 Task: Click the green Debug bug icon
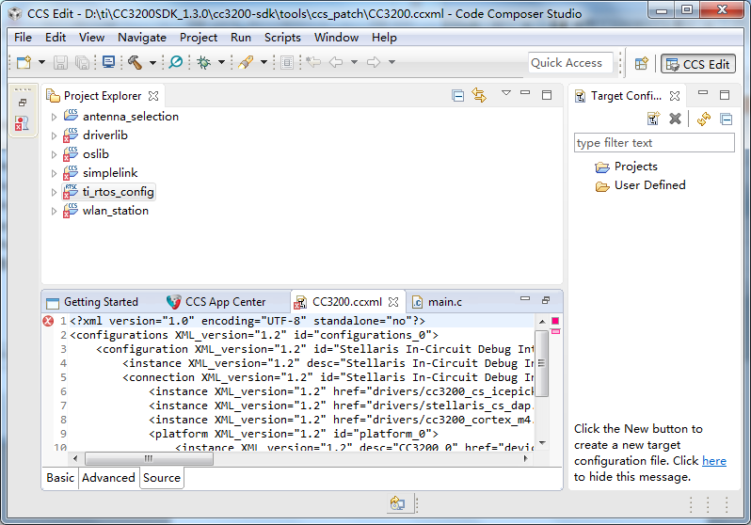click(x=204, y=62)
